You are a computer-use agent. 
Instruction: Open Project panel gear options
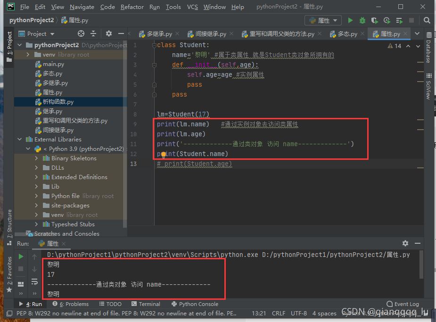click(x=109, y=33)
